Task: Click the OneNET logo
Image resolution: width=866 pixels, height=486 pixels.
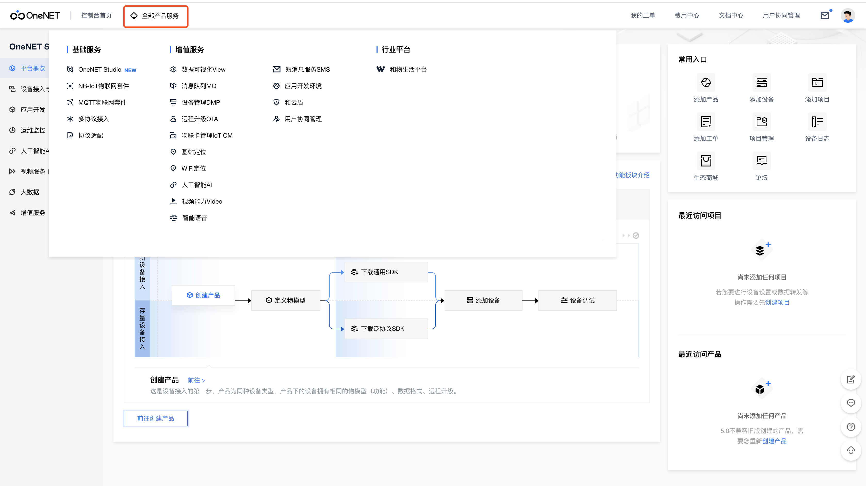Action: coord(35,15)
